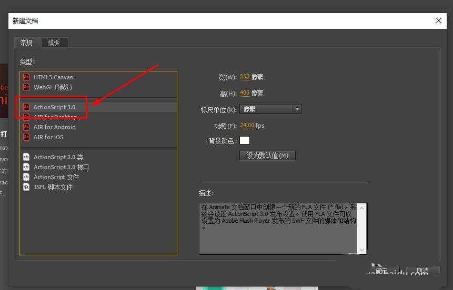Click the WebGL (预览) document icon
The height and width of the screenshot is (290, 453).
point(26,87)
